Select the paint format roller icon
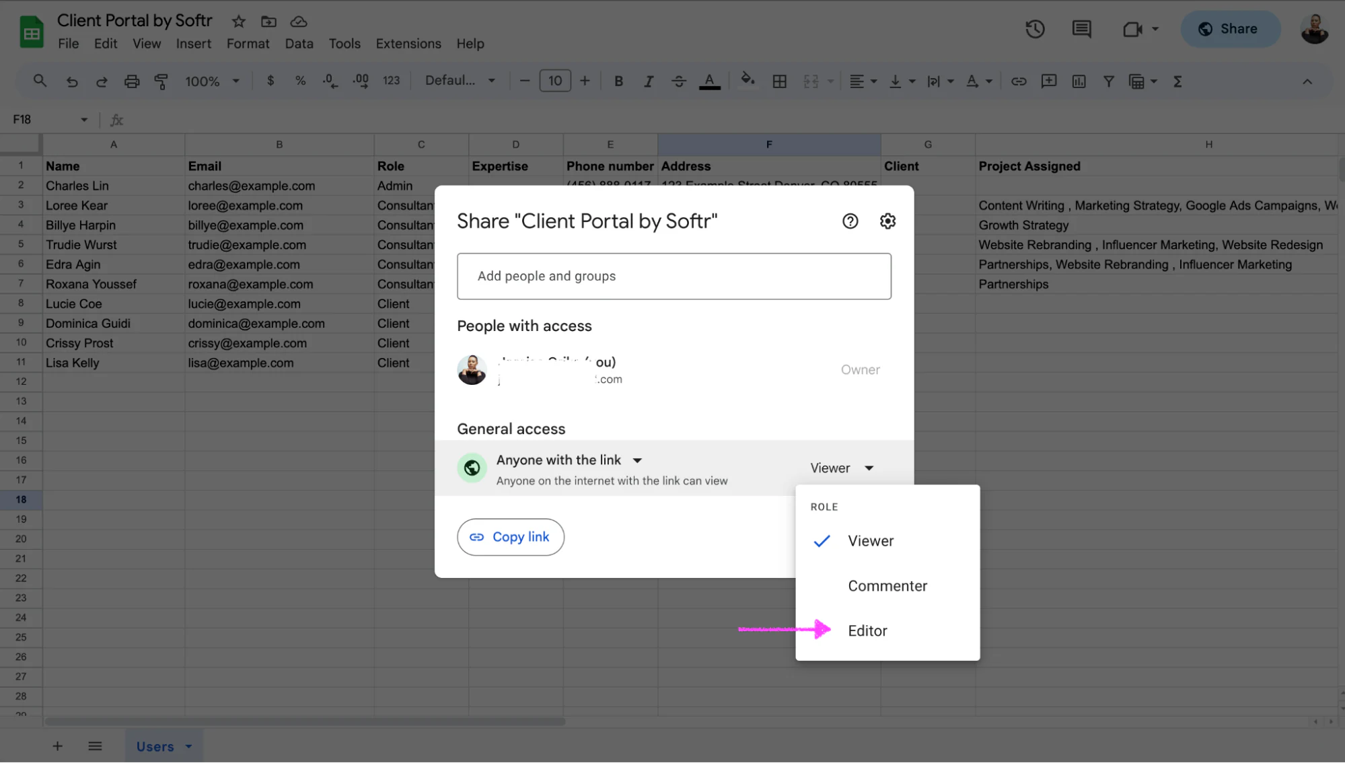 coord(161,81)
